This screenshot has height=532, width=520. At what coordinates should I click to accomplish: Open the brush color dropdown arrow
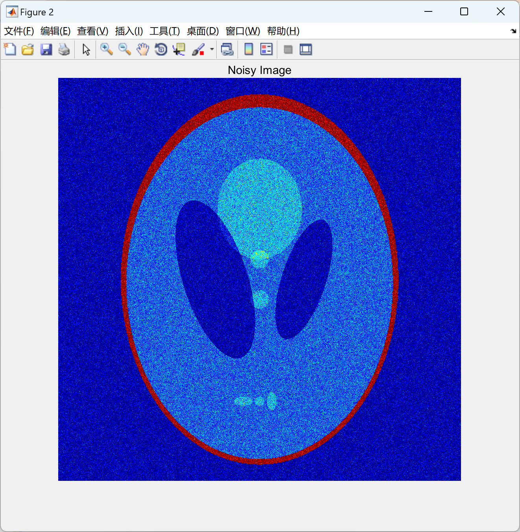212,50
